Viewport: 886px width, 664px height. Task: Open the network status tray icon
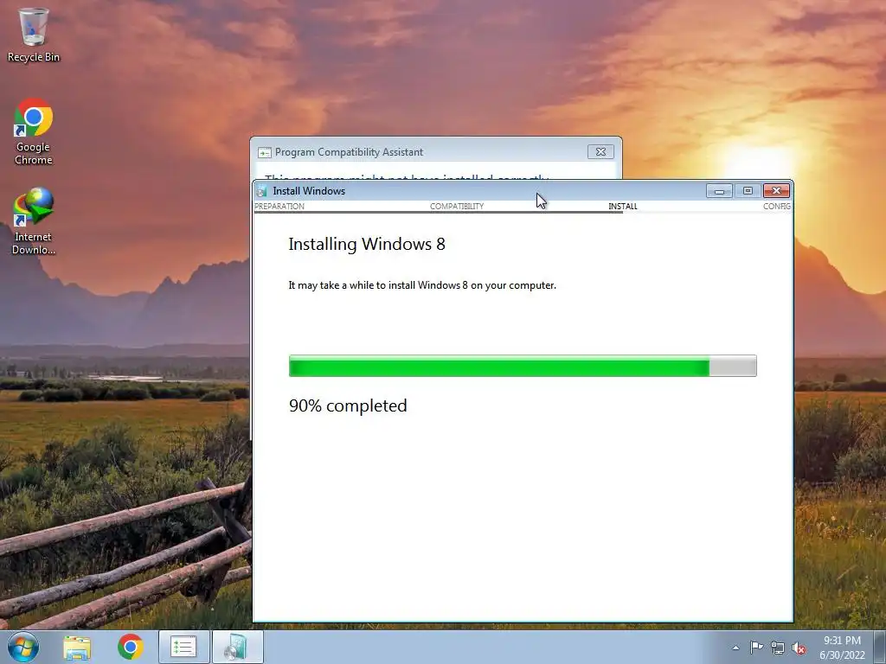[778, 648]
